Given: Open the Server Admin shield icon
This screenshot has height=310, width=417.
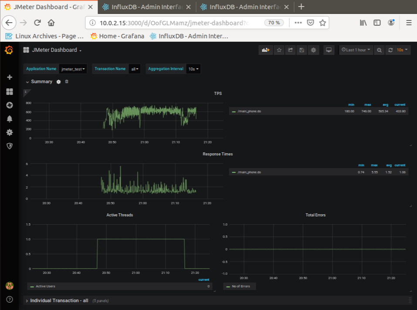Looking at the screenshot, I should pyautogui.click(x=10, y=146).
